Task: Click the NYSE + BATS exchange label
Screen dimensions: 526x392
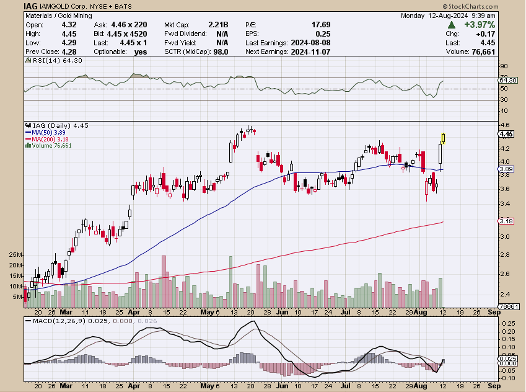Action: click(x=111, y=6)
